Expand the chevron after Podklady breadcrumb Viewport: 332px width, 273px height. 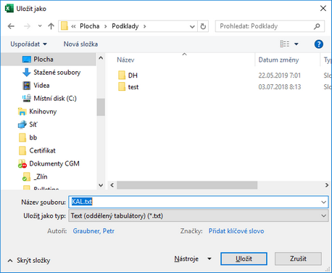coord(144,26)
